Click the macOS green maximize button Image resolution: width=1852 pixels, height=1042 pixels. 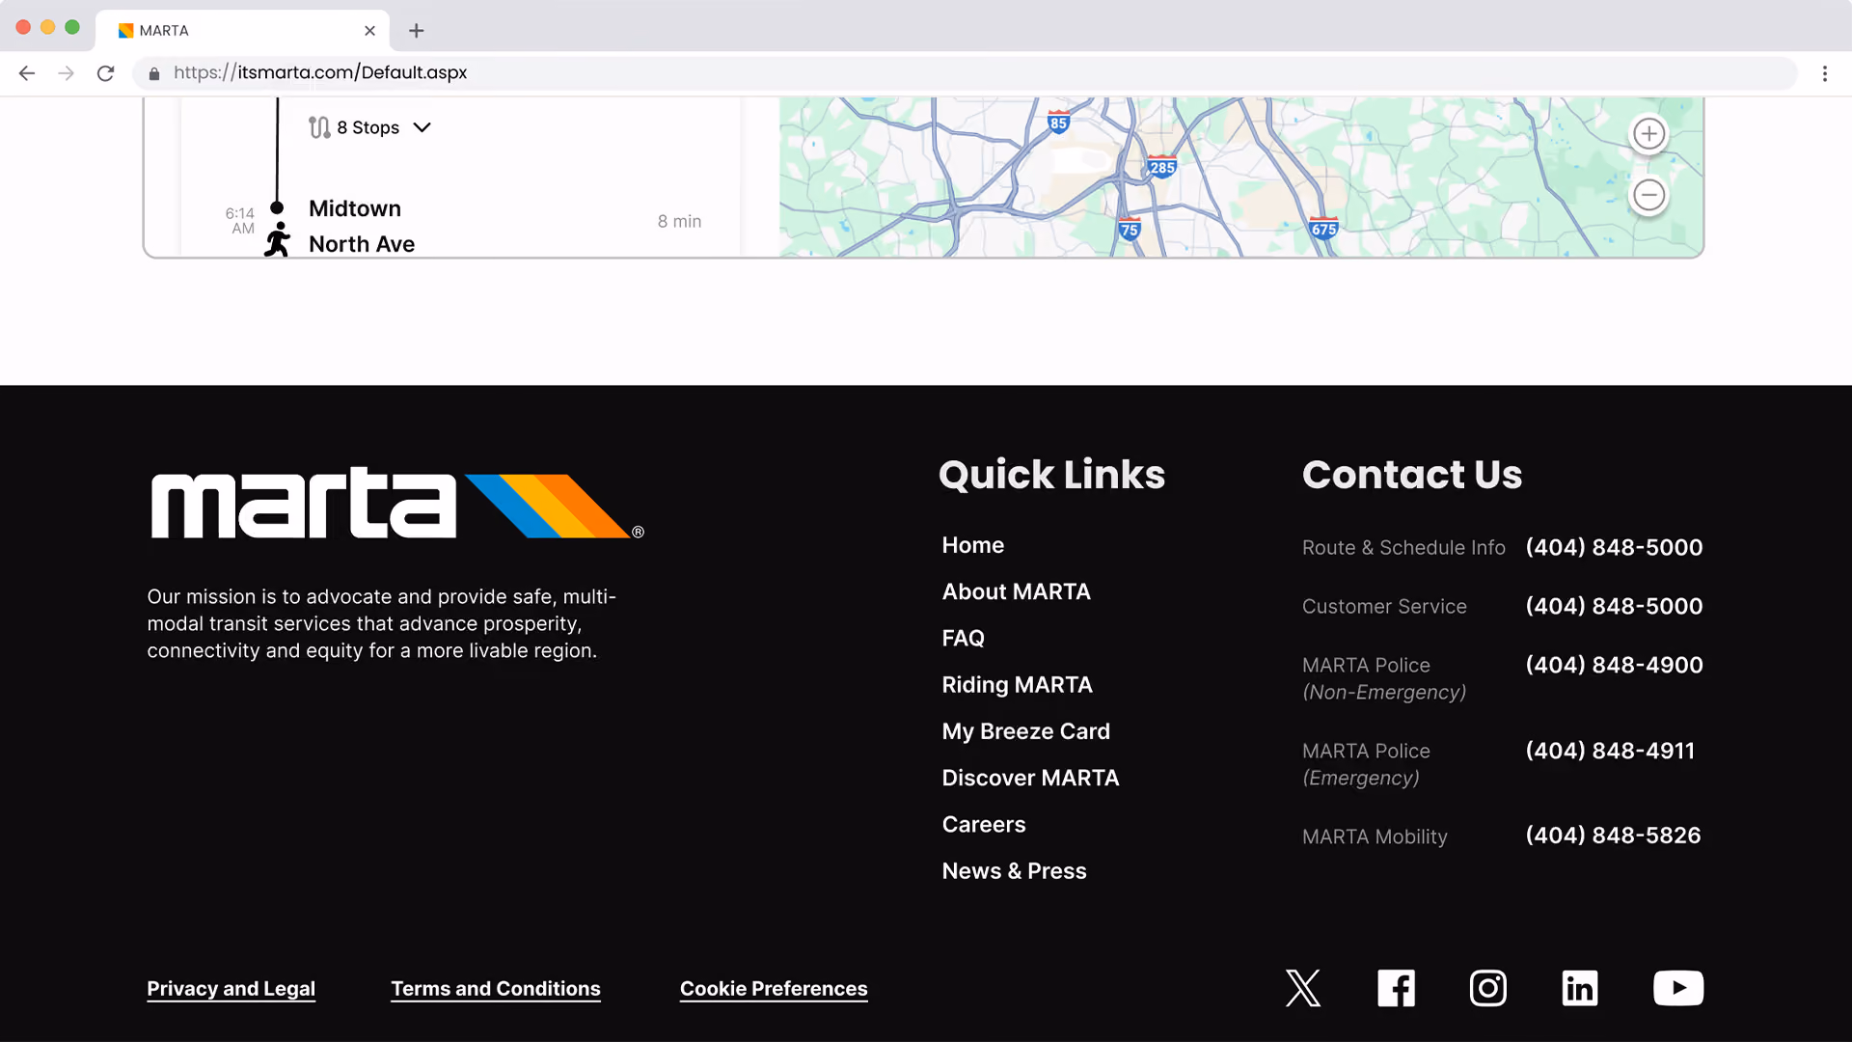pos(72,27)
